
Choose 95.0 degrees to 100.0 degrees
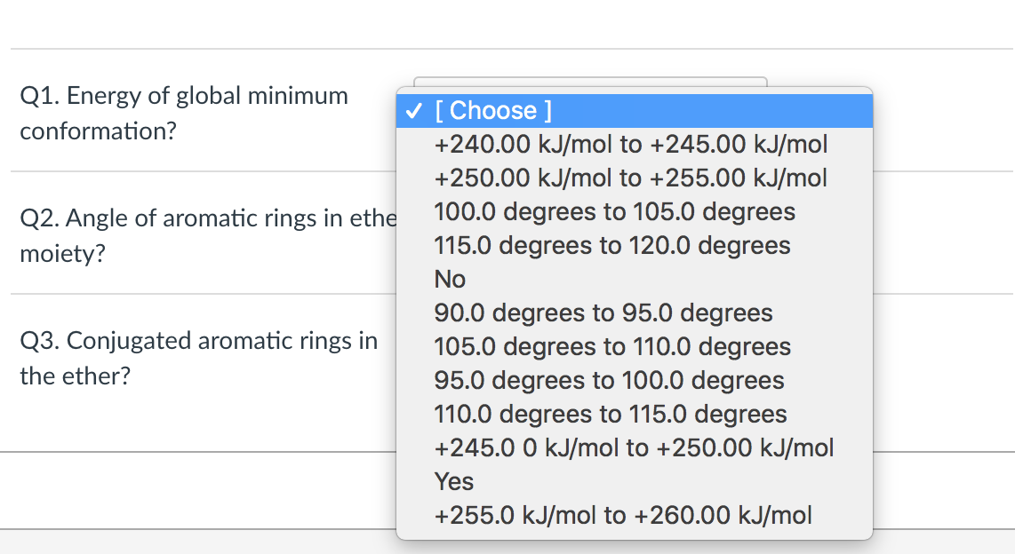pos(609,380)
